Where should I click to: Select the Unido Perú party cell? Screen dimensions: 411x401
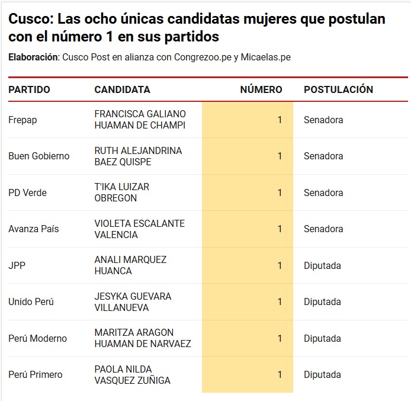(31, 301)
